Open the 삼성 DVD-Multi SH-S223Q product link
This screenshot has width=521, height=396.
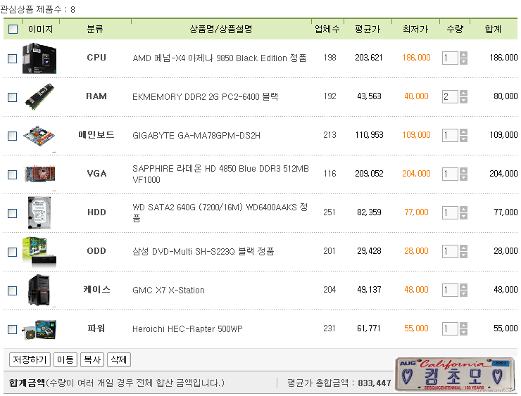203,251
